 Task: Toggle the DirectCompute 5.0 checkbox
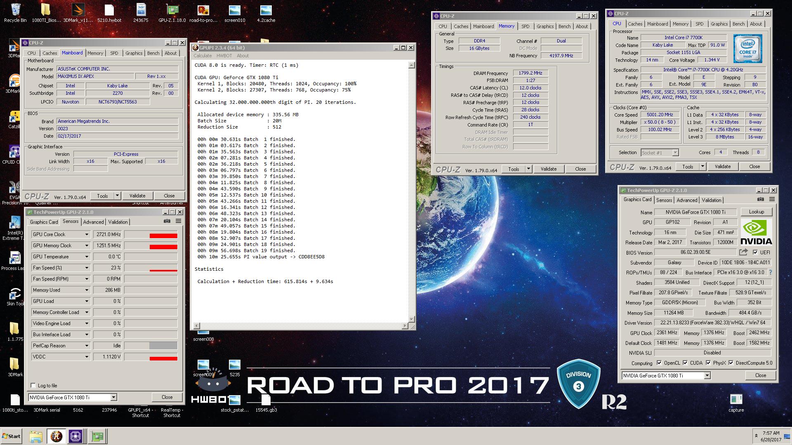click(x=731, y=363)
